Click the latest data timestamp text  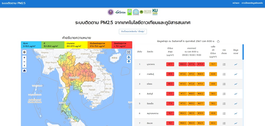coord(186,41)
